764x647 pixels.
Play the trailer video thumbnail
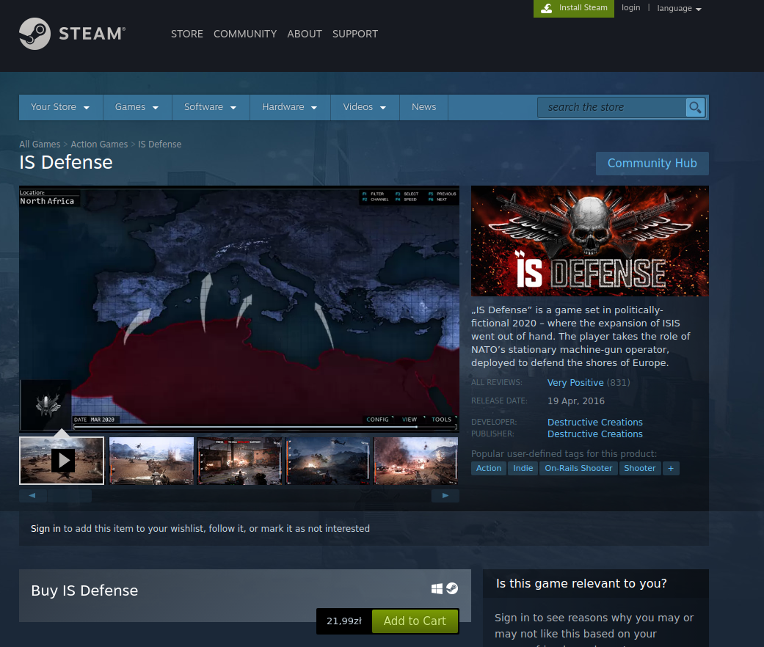(x=62, y=461)
